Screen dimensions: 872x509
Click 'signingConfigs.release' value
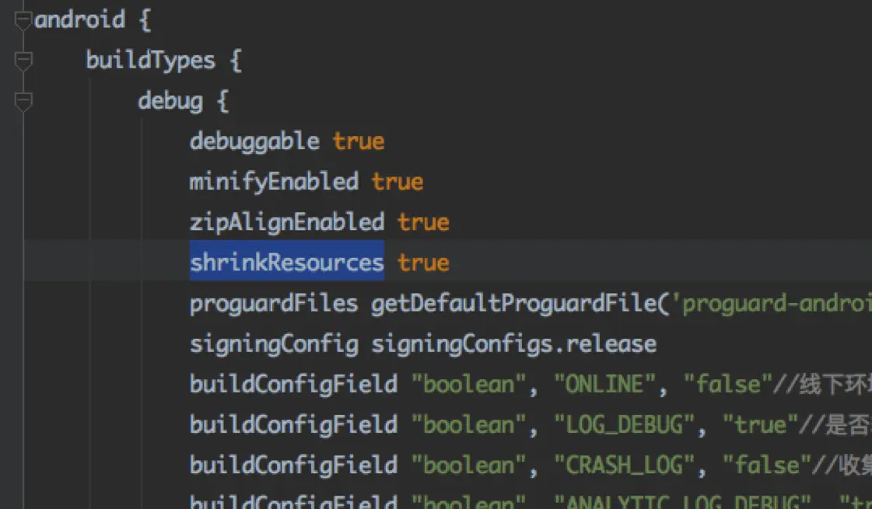pos(514,344)
